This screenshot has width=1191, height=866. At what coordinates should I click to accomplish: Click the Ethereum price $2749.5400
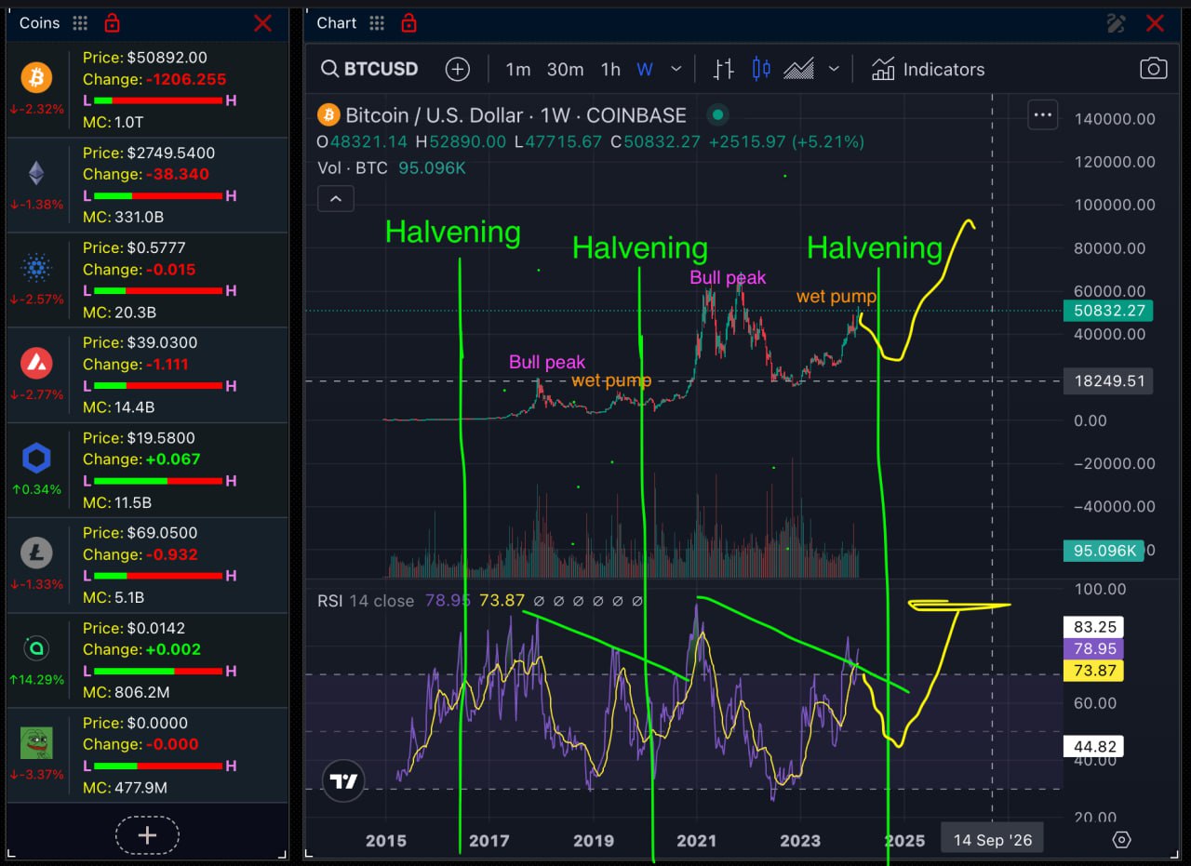point(169,153)
